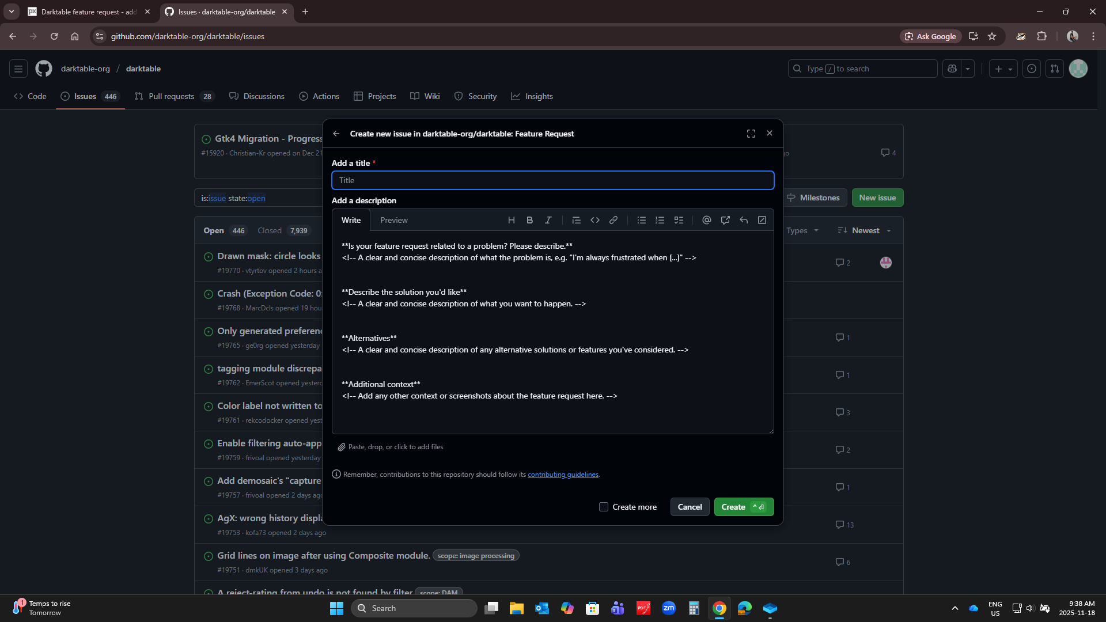Viewport: 1106px width, 622px height.
Task: Open the Newest sort dropdown
Action: coord(865,230)
